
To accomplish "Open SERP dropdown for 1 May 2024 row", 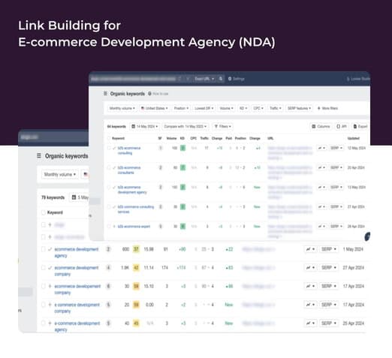I will tap(329, 249).
